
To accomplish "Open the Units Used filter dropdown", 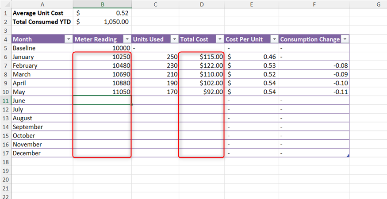I will [175, 39].
